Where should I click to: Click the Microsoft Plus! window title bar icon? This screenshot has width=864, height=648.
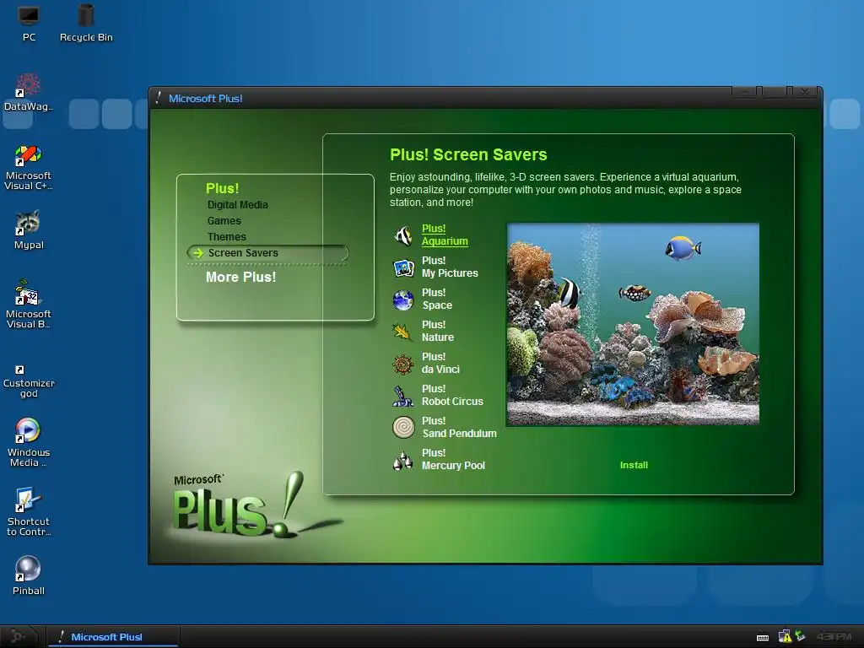[x=158, y=98]
